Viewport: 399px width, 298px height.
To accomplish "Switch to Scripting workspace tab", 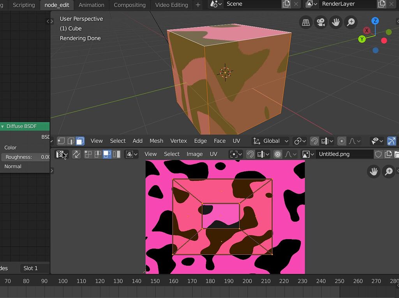I will coord(24,5).
